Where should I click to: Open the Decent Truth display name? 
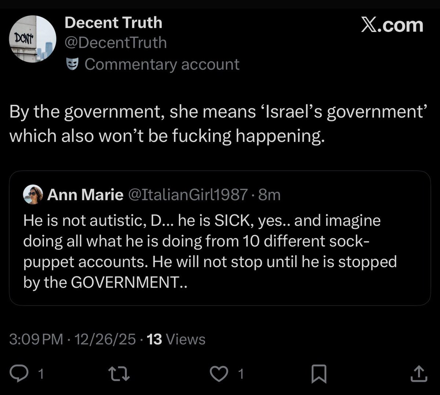pyautogui.click(x=113, y=23)
